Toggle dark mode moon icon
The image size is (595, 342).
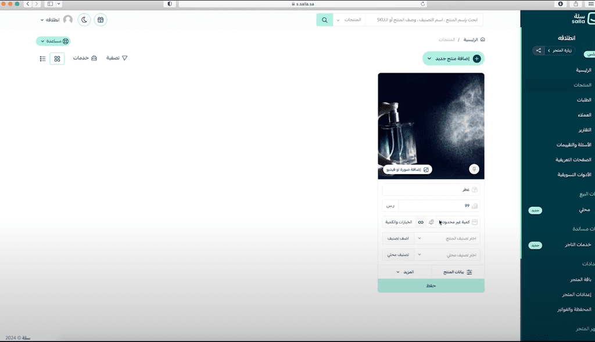pos(84,20)
